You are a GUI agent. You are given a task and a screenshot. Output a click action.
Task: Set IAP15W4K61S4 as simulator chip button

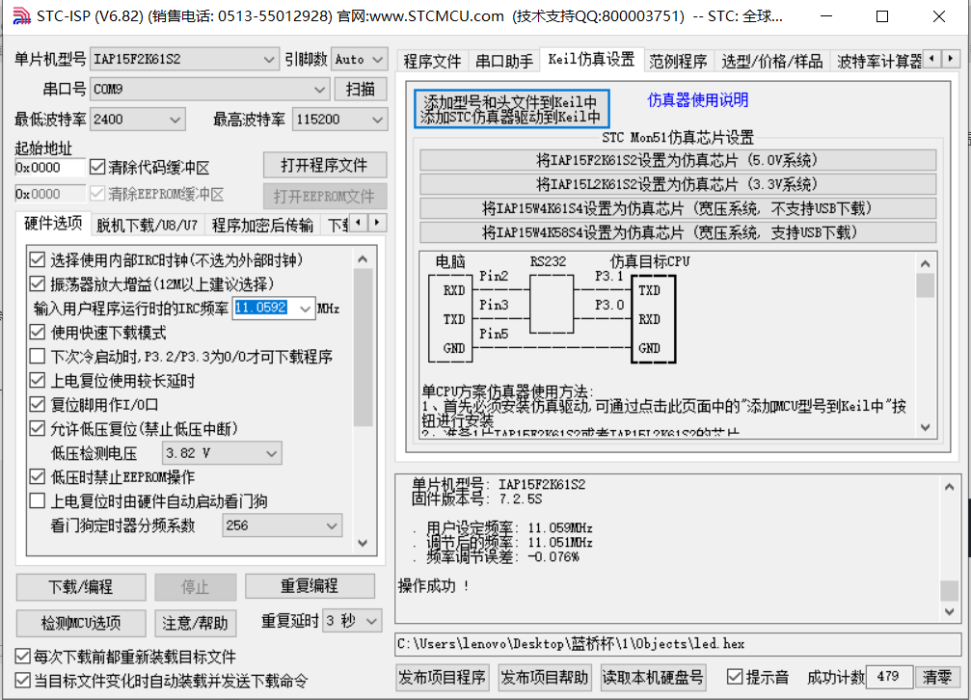pos(678,208)
